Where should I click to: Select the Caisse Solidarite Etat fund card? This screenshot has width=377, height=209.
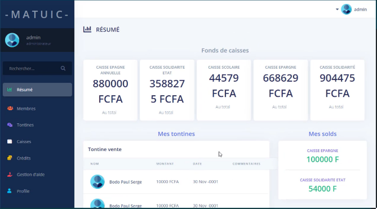click(167, 90)
